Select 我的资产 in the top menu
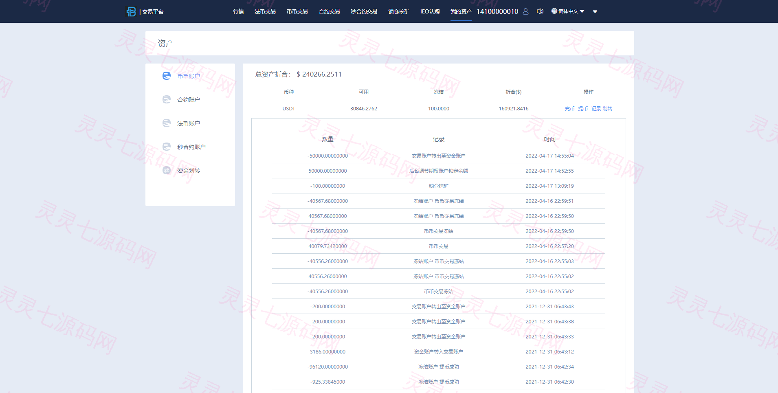Viewport: 778px width, 393px height. (x=461, y=11)
